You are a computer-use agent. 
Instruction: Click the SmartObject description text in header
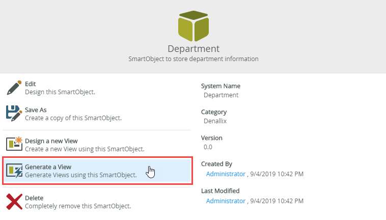(x=193, y=59)
